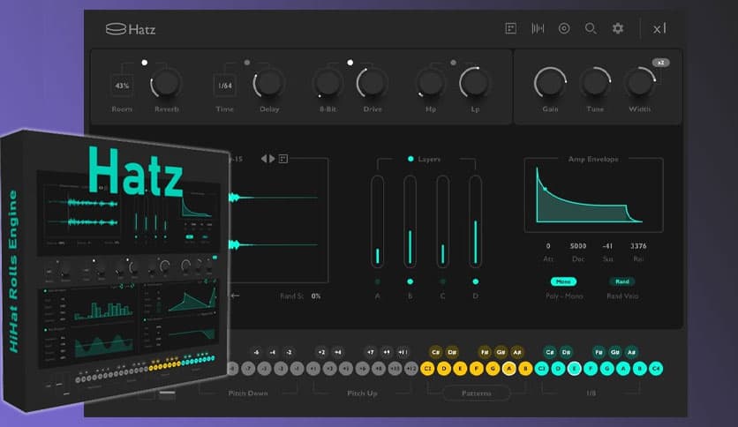Click the left arrow icon below waveform
Viewport: 738px width, 427px height.
236,296
